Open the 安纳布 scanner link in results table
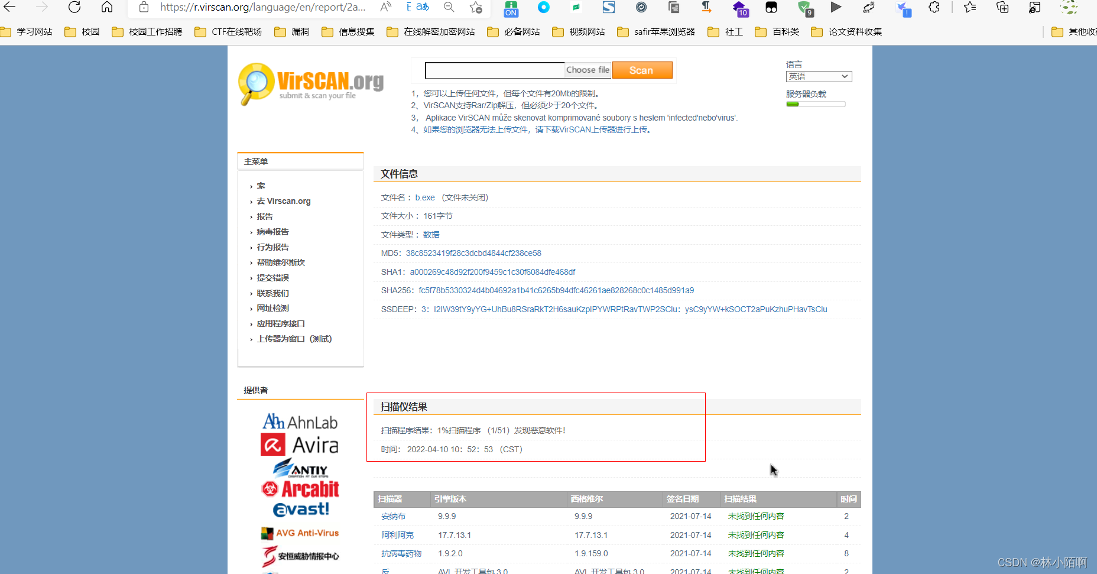 pos(394,516)
